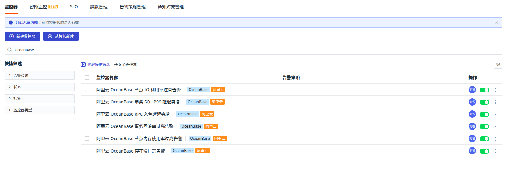This screenshot has height=180, width=507.
Task: Open more actions for RPC 入包 row
Action: pyautogui.click(x=495, y=114)
